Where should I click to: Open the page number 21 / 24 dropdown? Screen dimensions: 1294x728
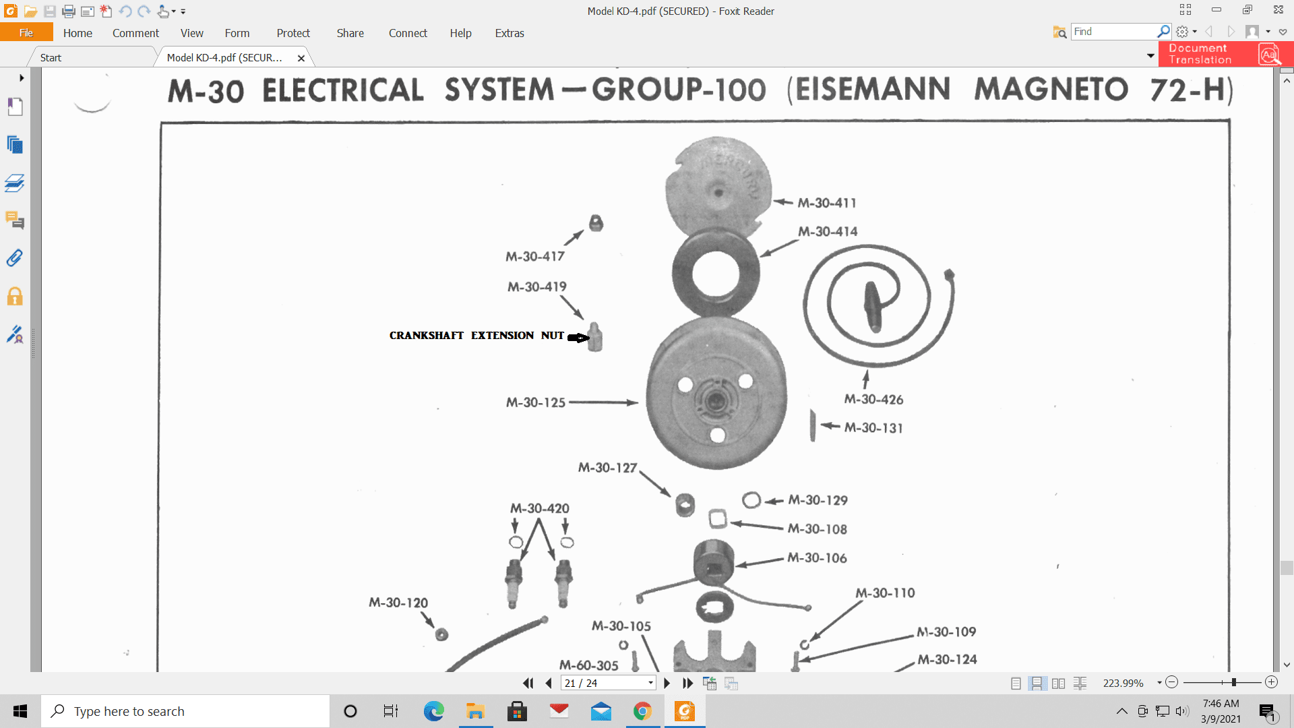650,683
